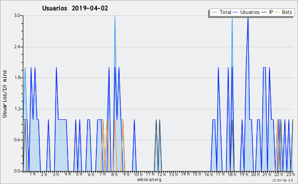Image resolution: width=298 pixels, height=184 pixels.
Task: Click the 2 h x-axis label
Action: [x=44, y=175]
